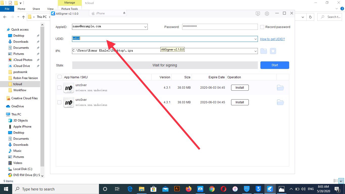Open Google Chrome from taskbar
Screen dimensions: 345x194
[212, 189]
